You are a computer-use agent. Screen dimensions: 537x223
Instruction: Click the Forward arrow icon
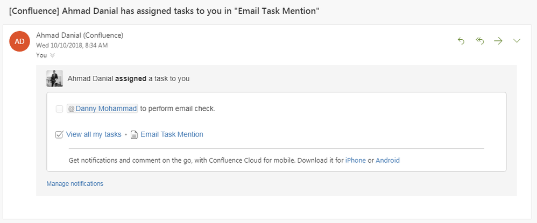pyautogui.click(x=498, y=41)
